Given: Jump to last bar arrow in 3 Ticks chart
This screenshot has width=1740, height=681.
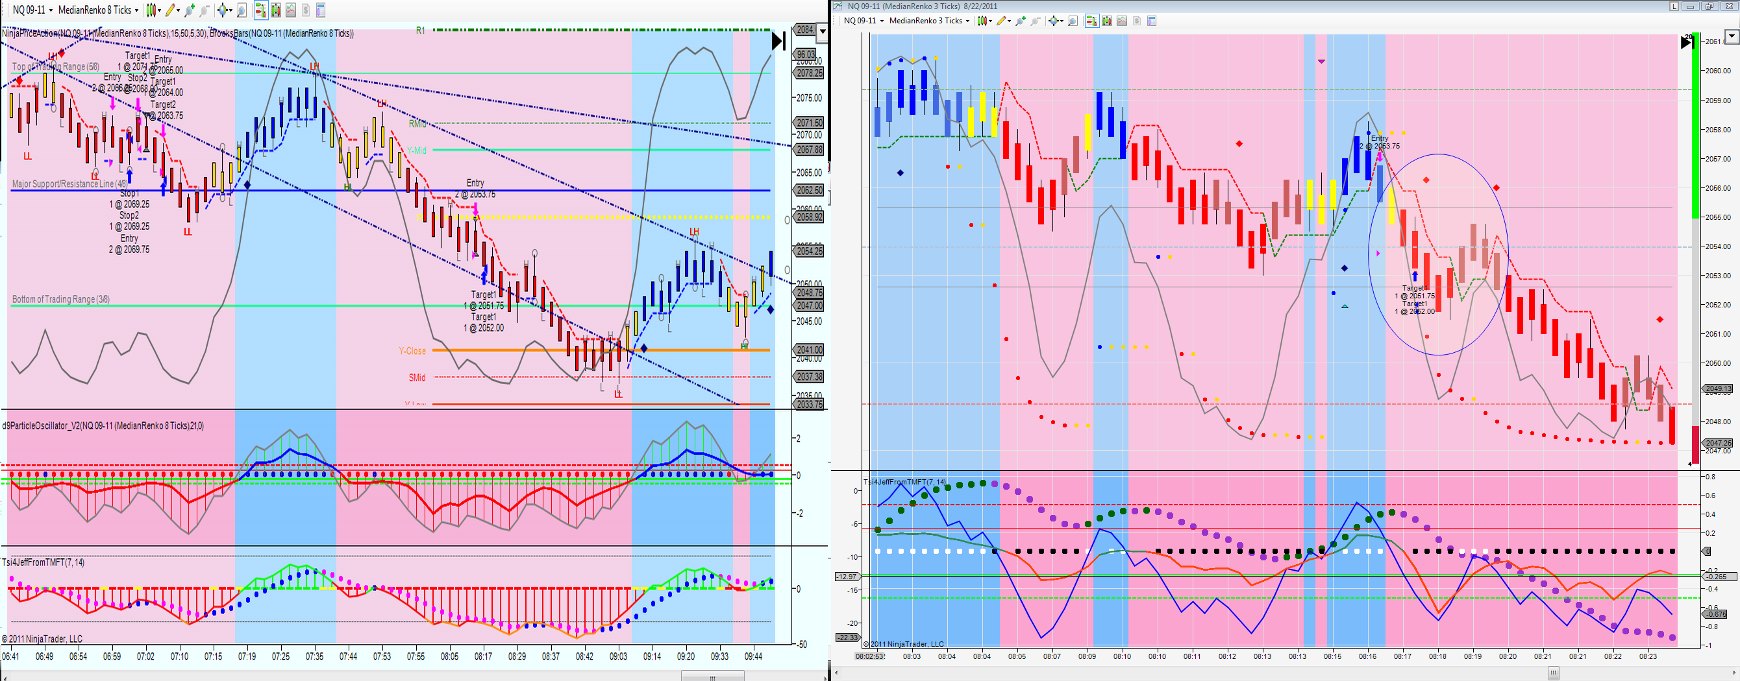Looking at the screenshot, I should [1687, 42].
